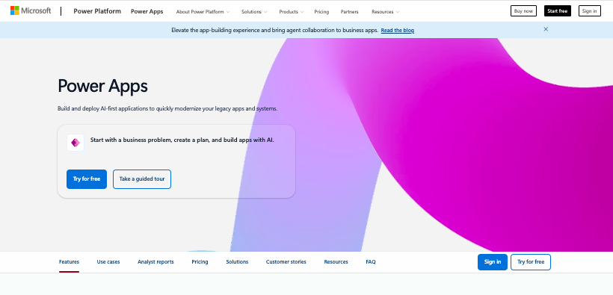The width and height of the screenshot is (613, 295).
Task: Click the 'Start with a business problem' text
Action: tap(182, 140)
